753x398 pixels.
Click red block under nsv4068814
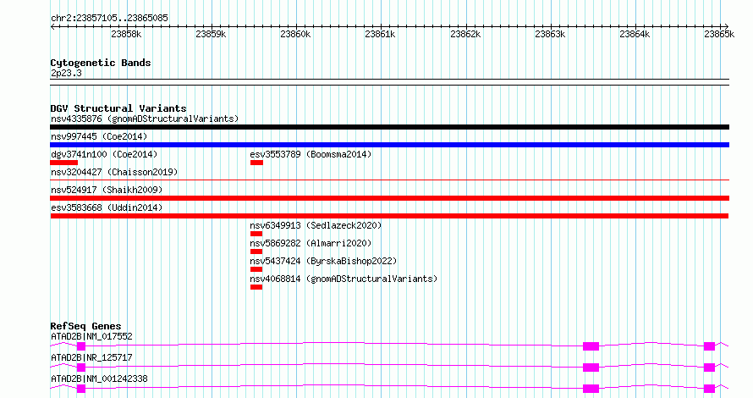coord(256,287)
